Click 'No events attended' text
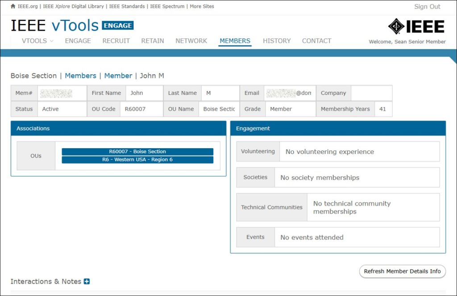 (x=312, y=238)
